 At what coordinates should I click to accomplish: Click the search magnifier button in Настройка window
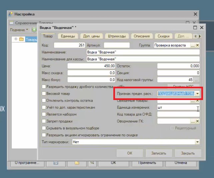[x=92, y=163]
